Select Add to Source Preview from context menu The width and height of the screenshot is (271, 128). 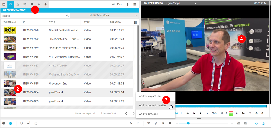pyautogui.click(x=152, y=105)
